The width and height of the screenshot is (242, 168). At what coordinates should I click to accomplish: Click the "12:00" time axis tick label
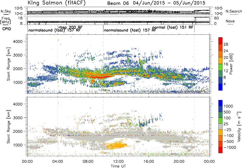click(118, 162)
